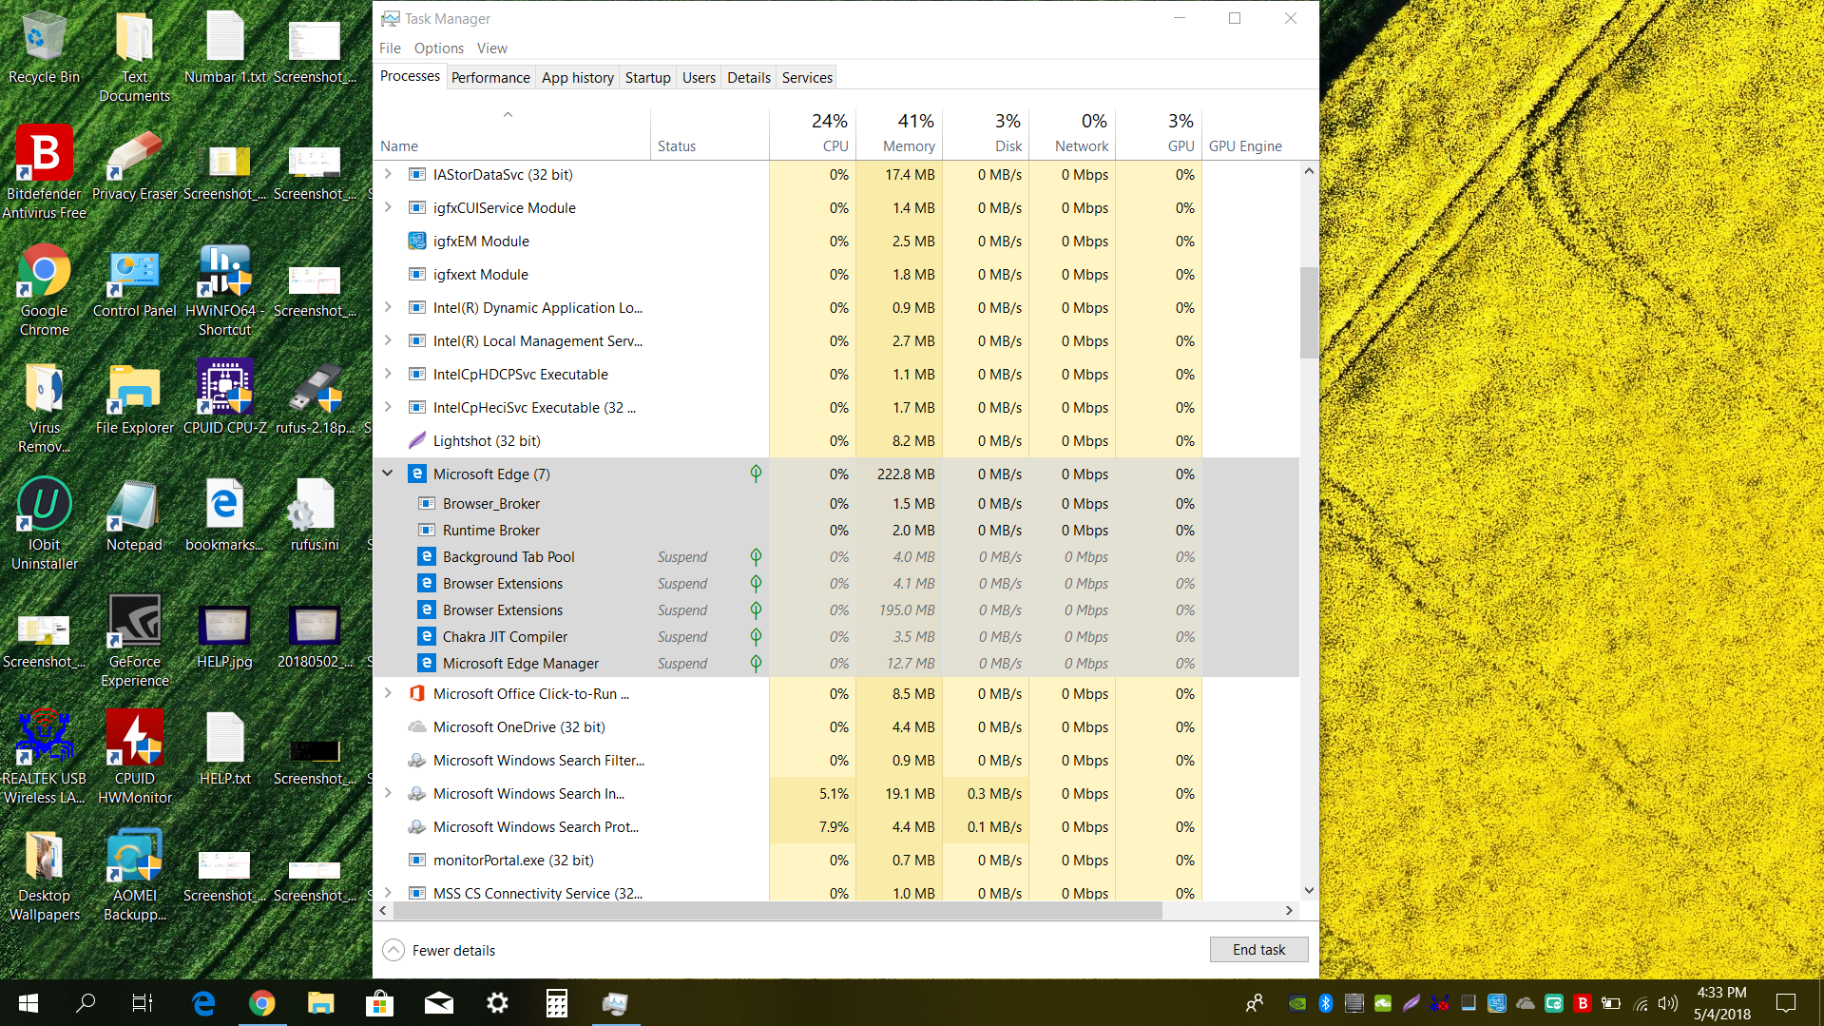Click the Lightshot feather icon in process list
The image size is (1824, 1026).
pyautogui.click(x=416, y=440)
